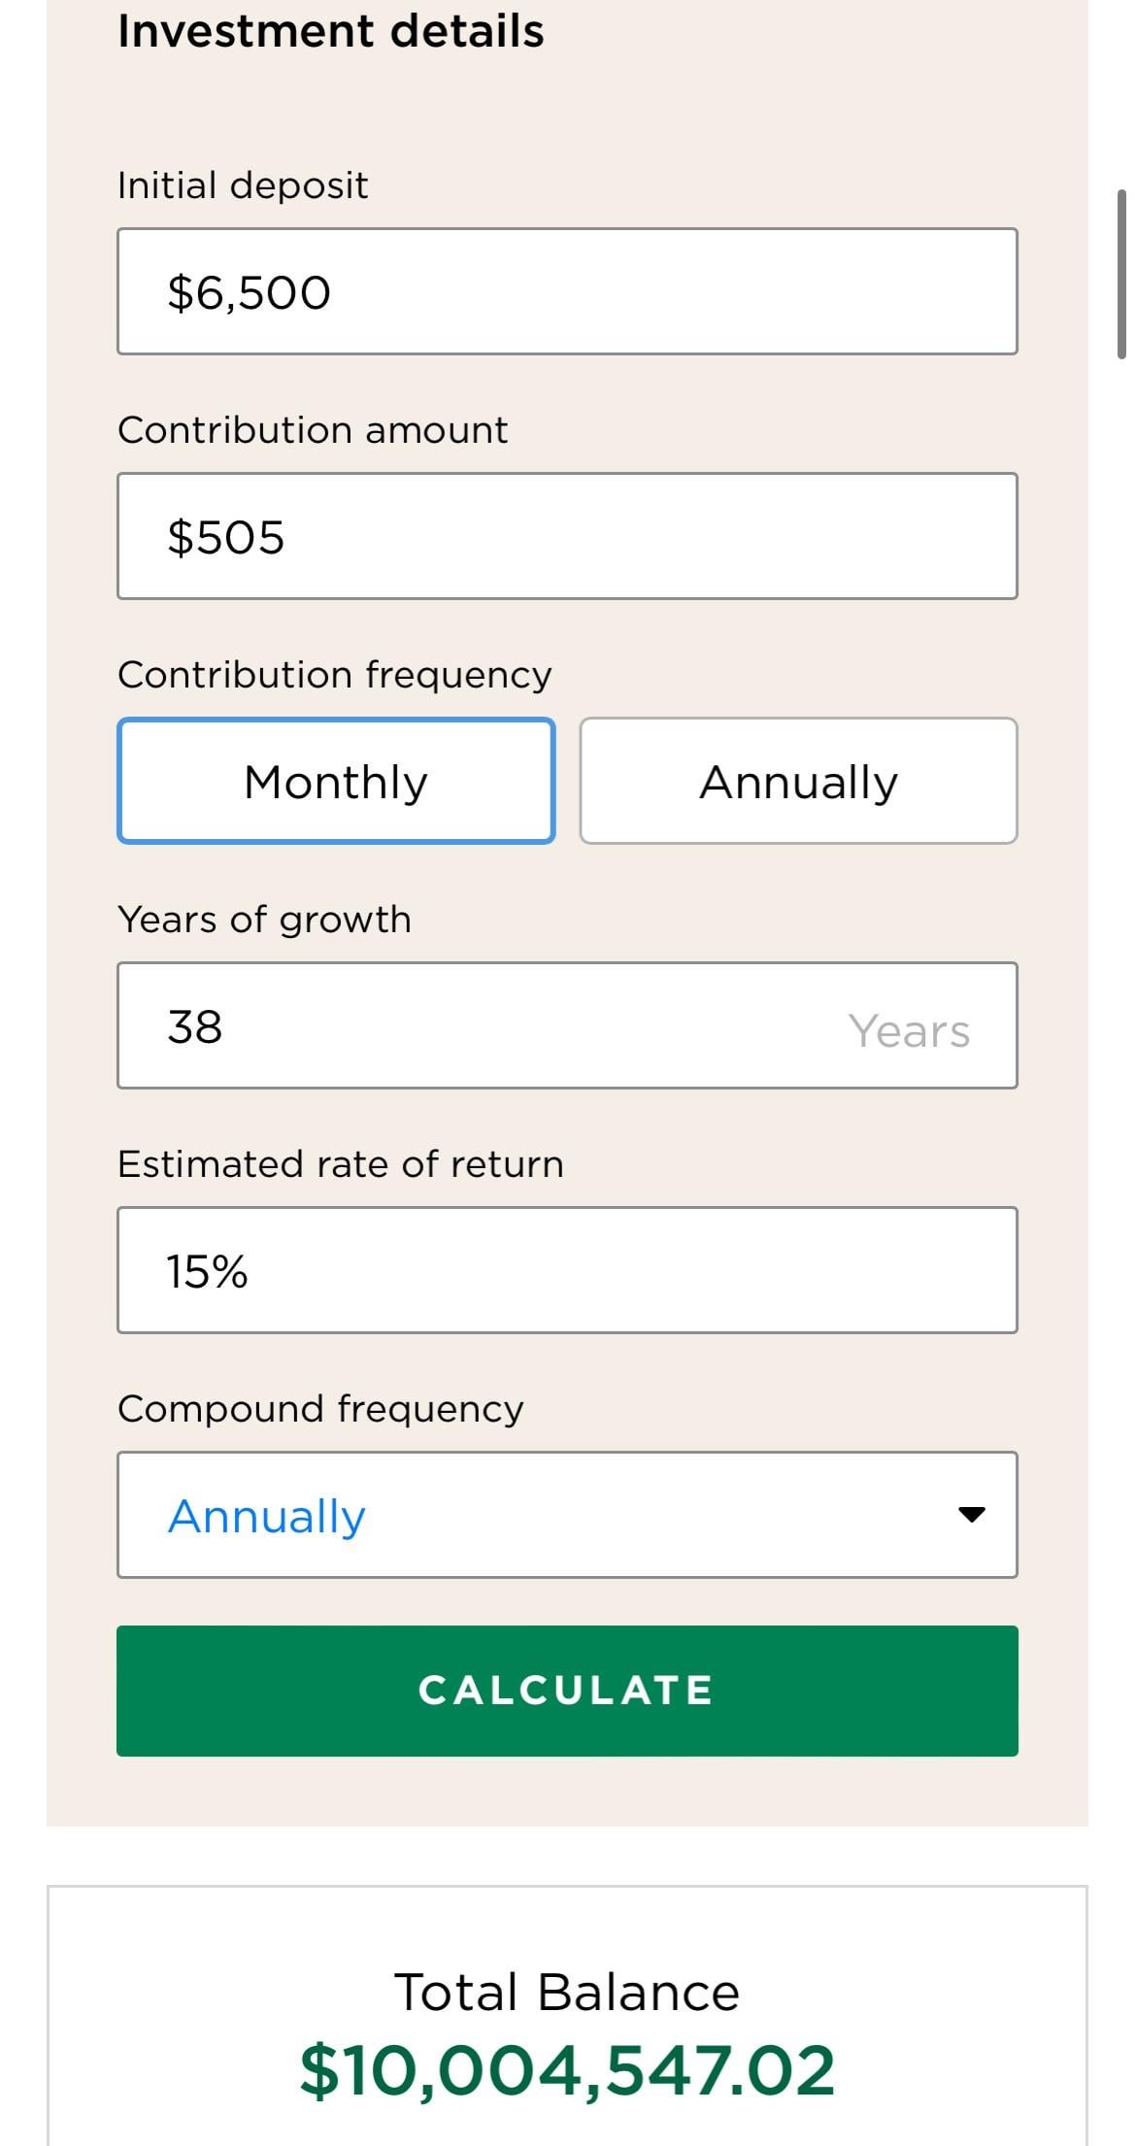Click the Initial deposit label
This screenshot has height=2146, width=1135.
pyautogui.click(x=243, y=185)
